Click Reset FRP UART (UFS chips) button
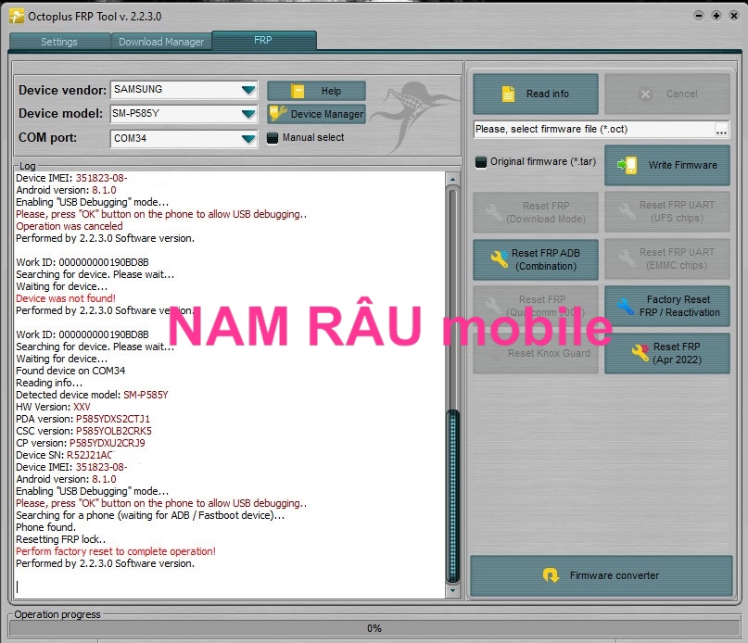This screenshot has height=643, width=748. pyautogui.click(x=667, y=211)
